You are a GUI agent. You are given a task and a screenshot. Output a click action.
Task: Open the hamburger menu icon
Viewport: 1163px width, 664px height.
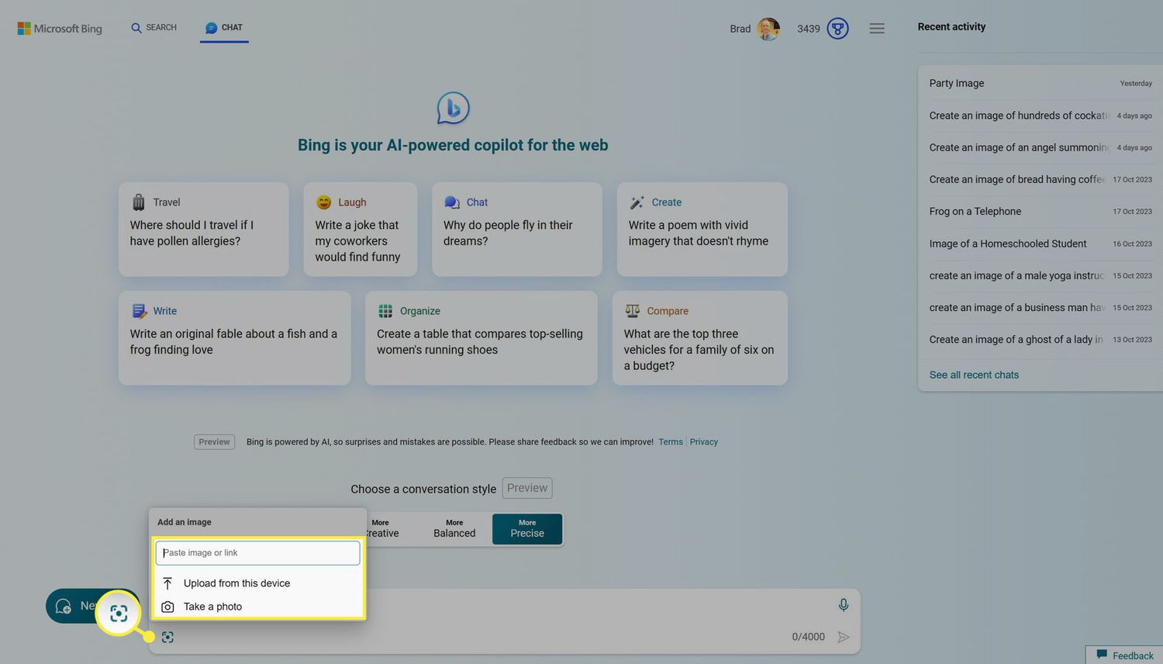click(877, 29)
